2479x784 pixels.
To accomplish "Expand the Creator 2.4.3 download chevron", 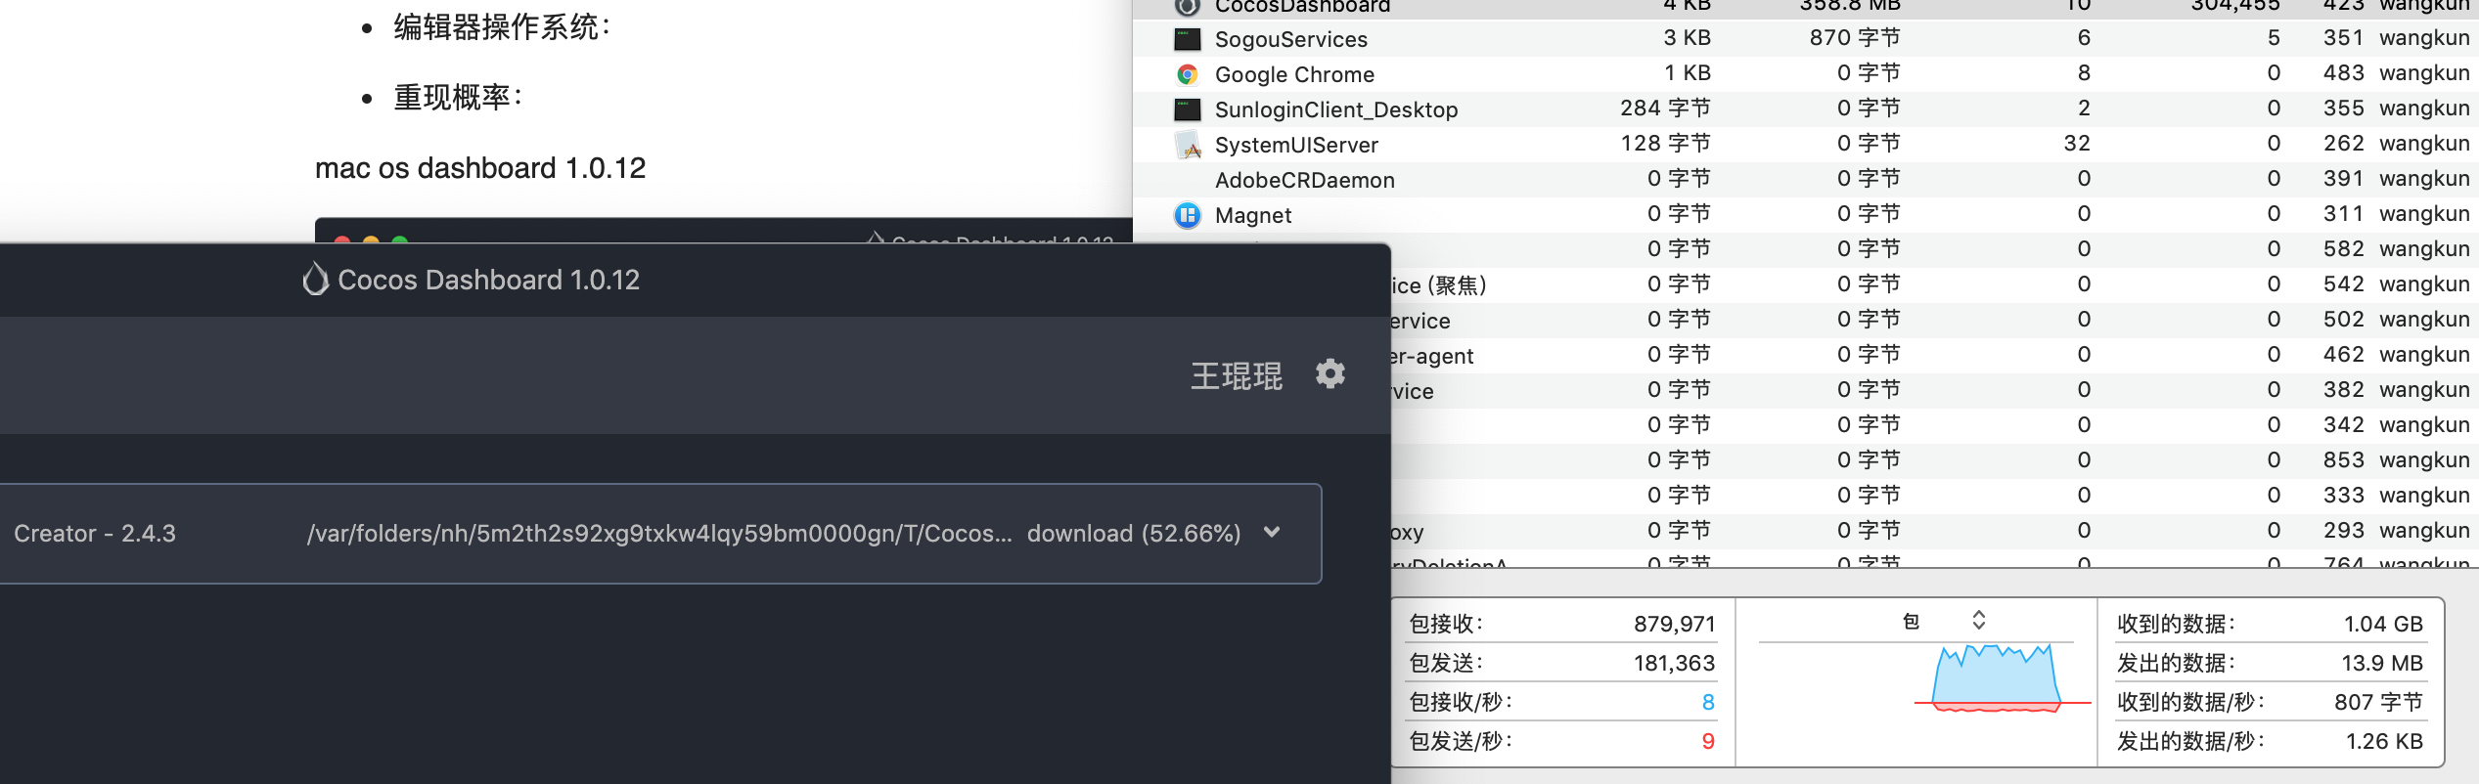I will point(1272,533).
